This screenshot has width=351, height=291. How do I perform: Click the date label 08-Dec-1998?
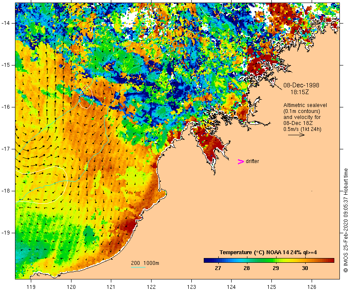301,85
